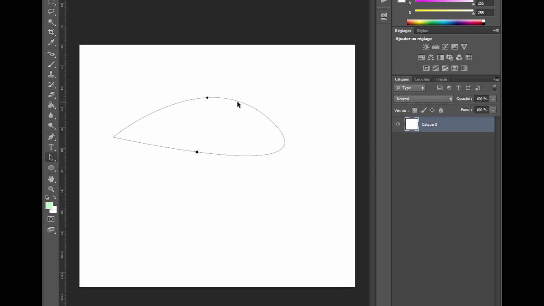Image resolution: width=544 pixels, height=306 pixels.
Task: Add a Hue/Saturation adjustment
Action: 422,57
